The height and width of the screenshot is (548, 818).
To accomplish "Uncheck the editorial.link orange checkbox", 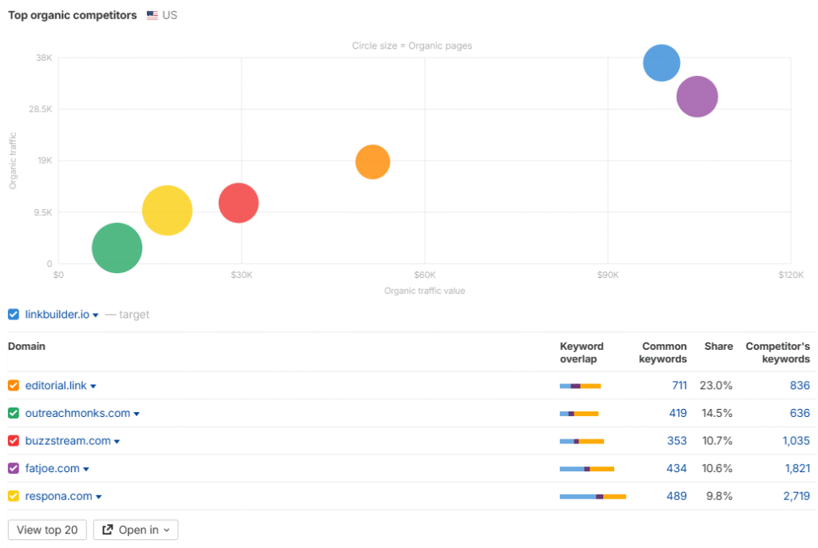I will click(14, 386).
